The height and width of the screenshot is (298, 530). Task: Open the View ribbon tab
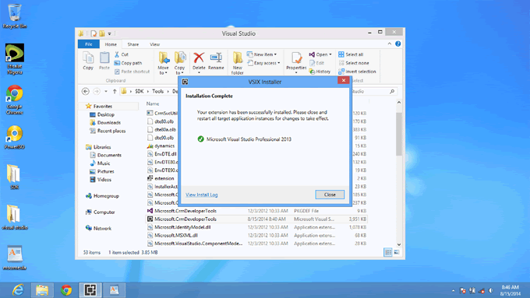click(154, 44)
